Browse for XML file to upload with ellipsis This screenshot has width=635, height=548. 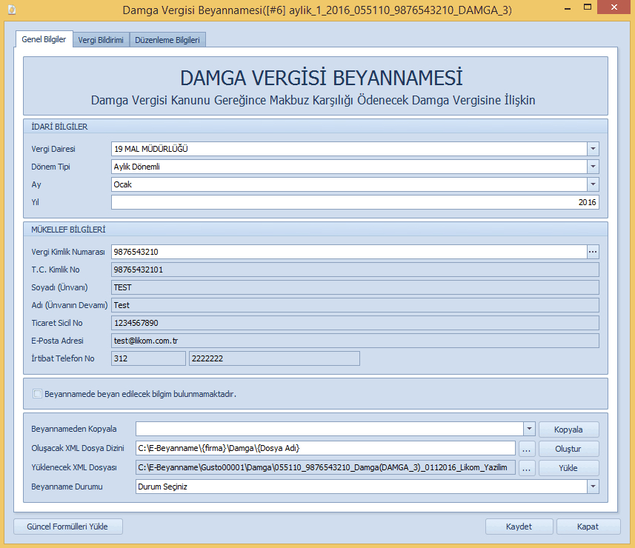(x=527, y=468)
